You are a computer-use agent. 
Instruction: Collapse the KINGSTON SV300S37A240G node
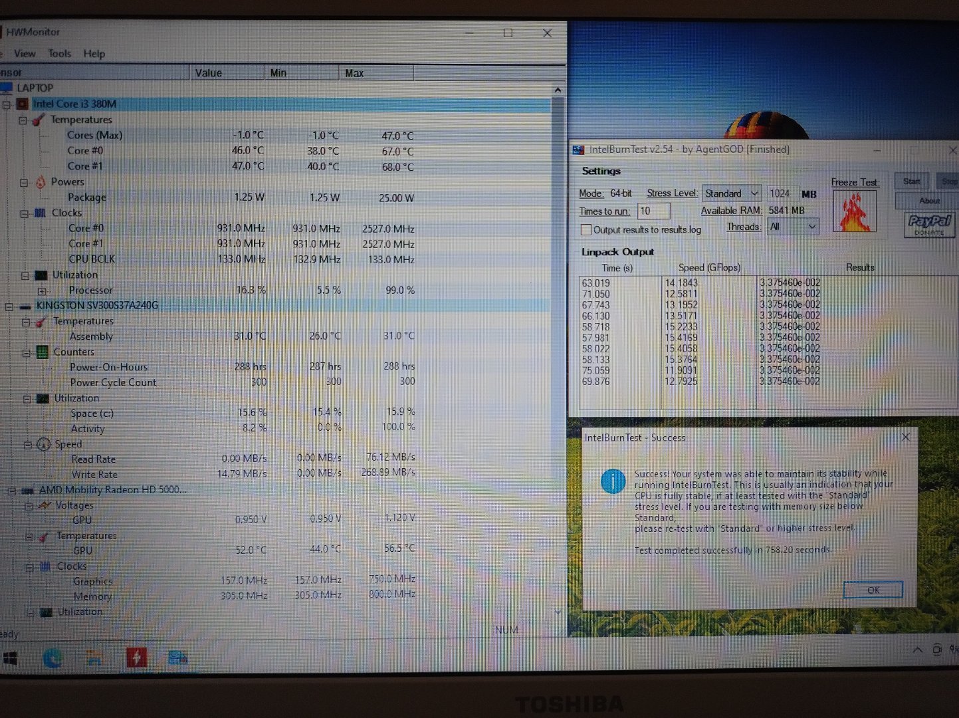coord(9,306)
